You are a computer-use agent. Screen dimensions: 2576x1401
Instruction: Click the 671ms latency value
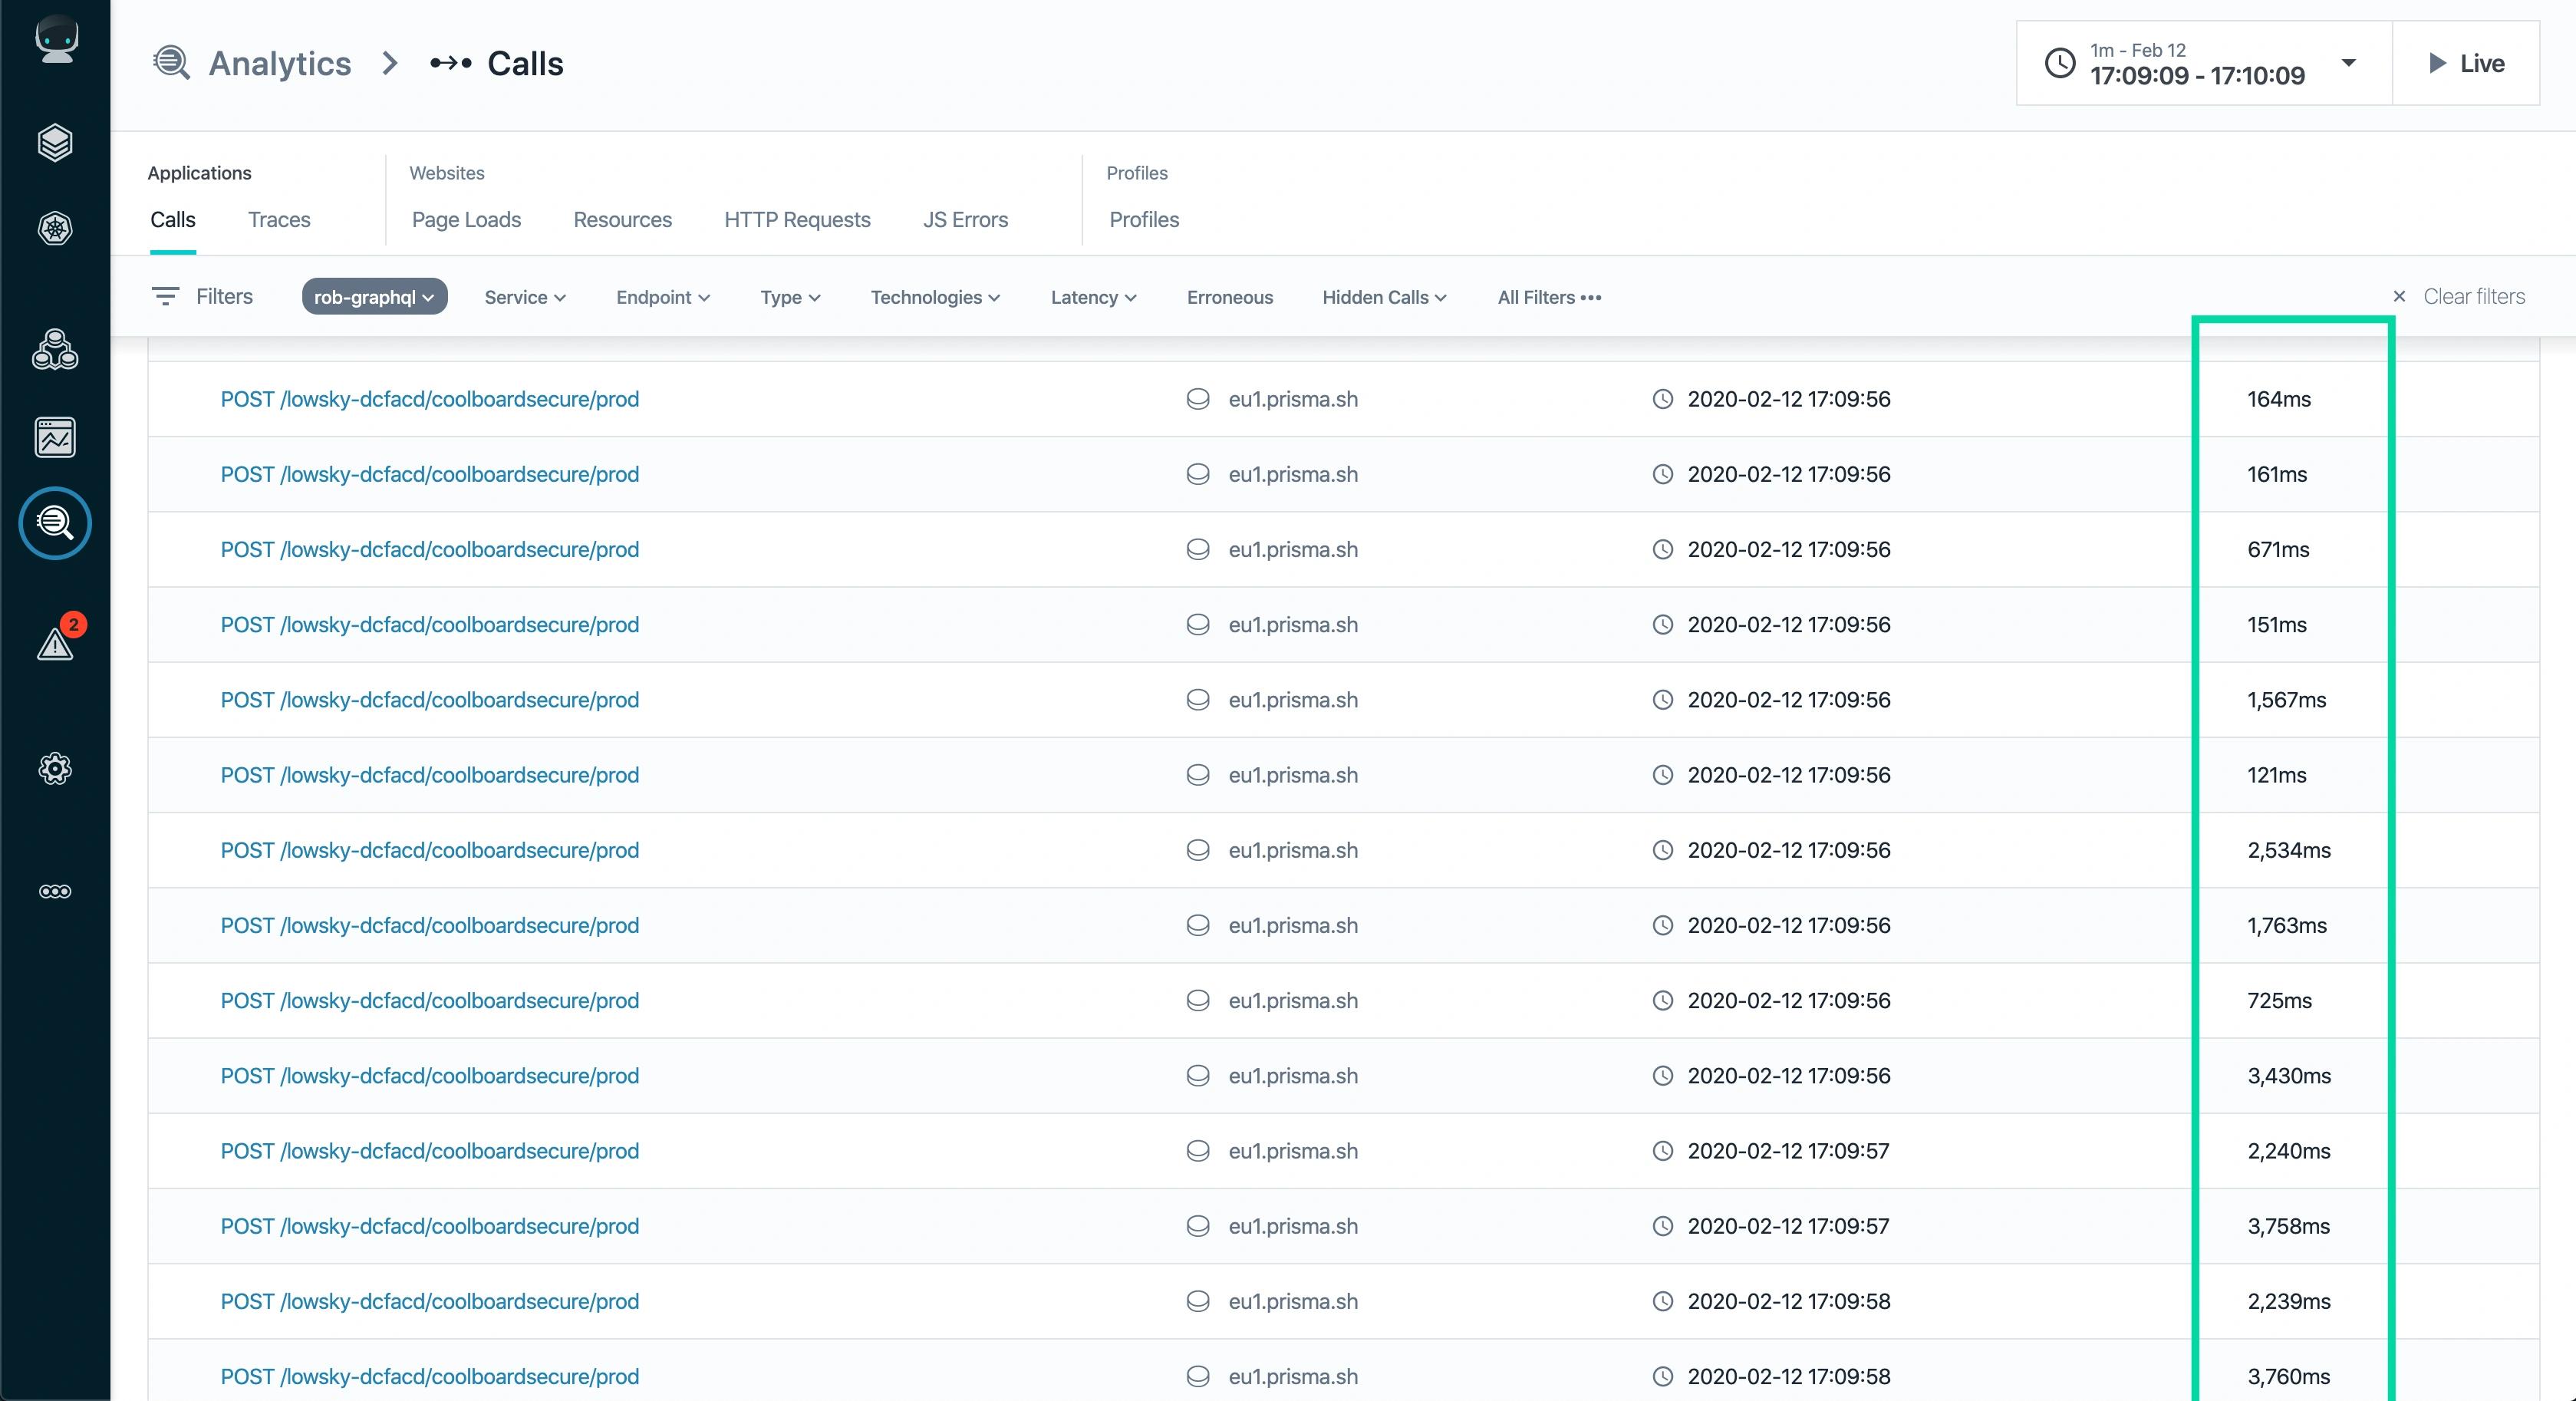click(x=2278, y=549)
